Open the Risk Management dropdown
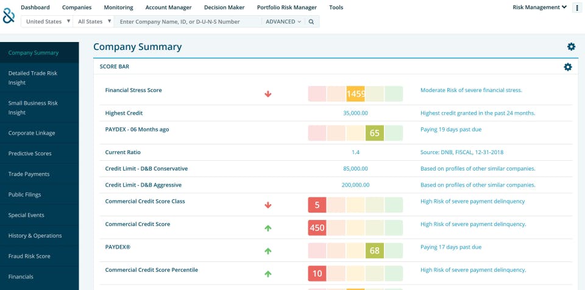This screenshot has width=585, height=290. (x=539, y=7)
